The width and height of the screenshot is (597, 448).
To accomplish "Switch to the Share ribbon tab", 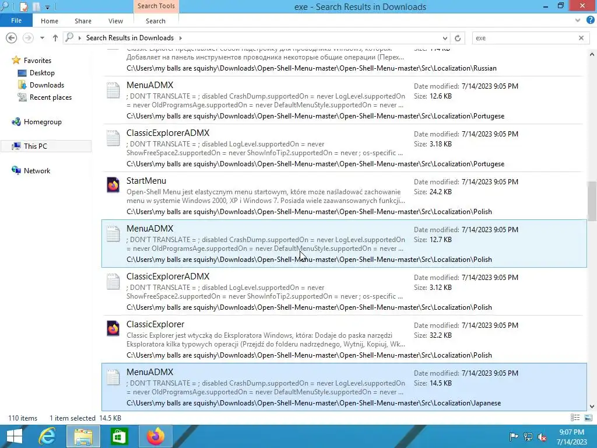I will (x=83, y=21).
